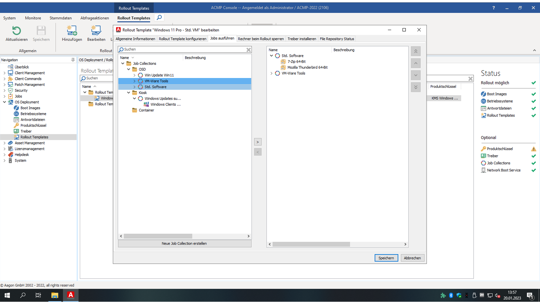This screenshot has height=304, width=540.
Task: Open the Windows taskbar search
Action: pyautogui.click(x=23, y=295)
